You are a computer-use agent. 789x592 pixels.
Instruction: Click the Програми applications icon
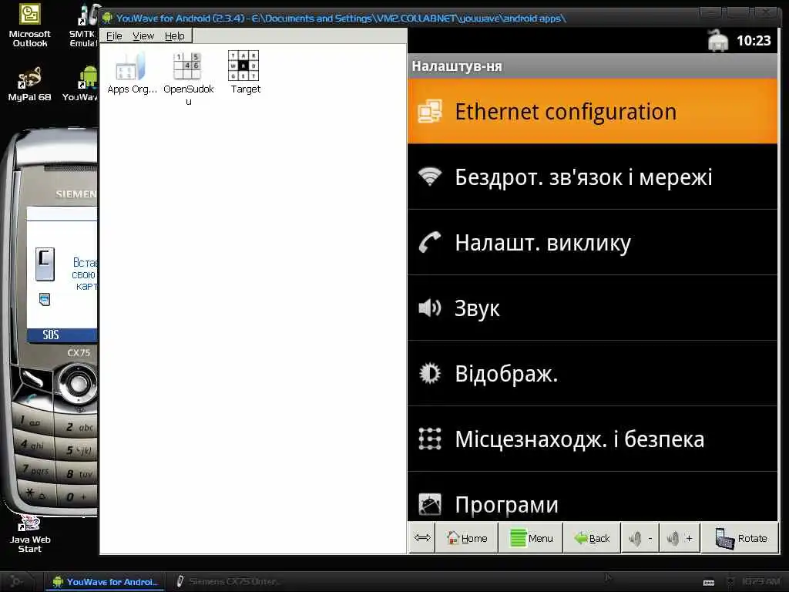point(430,504)
